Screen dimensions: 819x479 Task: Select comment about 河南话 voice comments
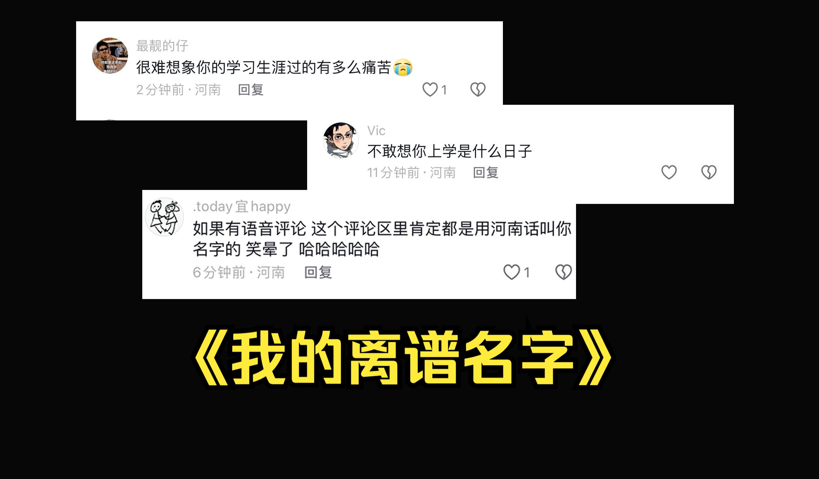382,239
